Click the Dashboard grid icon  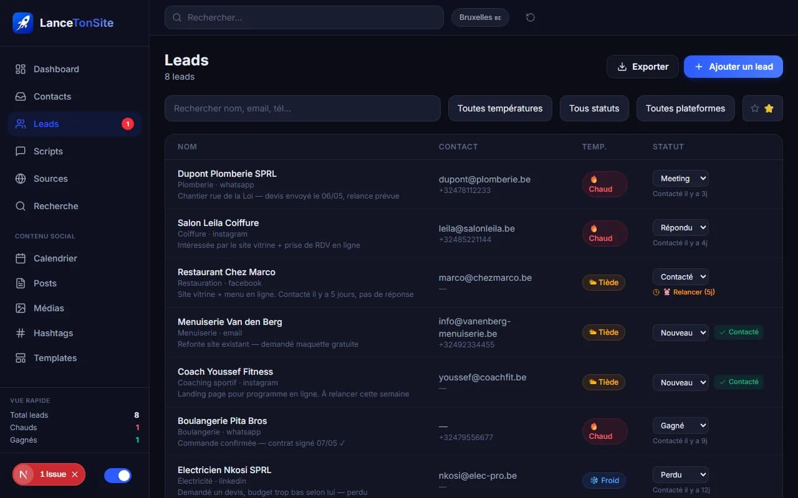click(x=21, y=69)
